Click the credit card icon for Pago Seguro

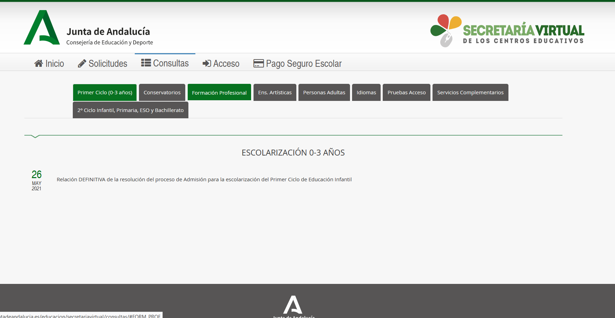[258, 63]
